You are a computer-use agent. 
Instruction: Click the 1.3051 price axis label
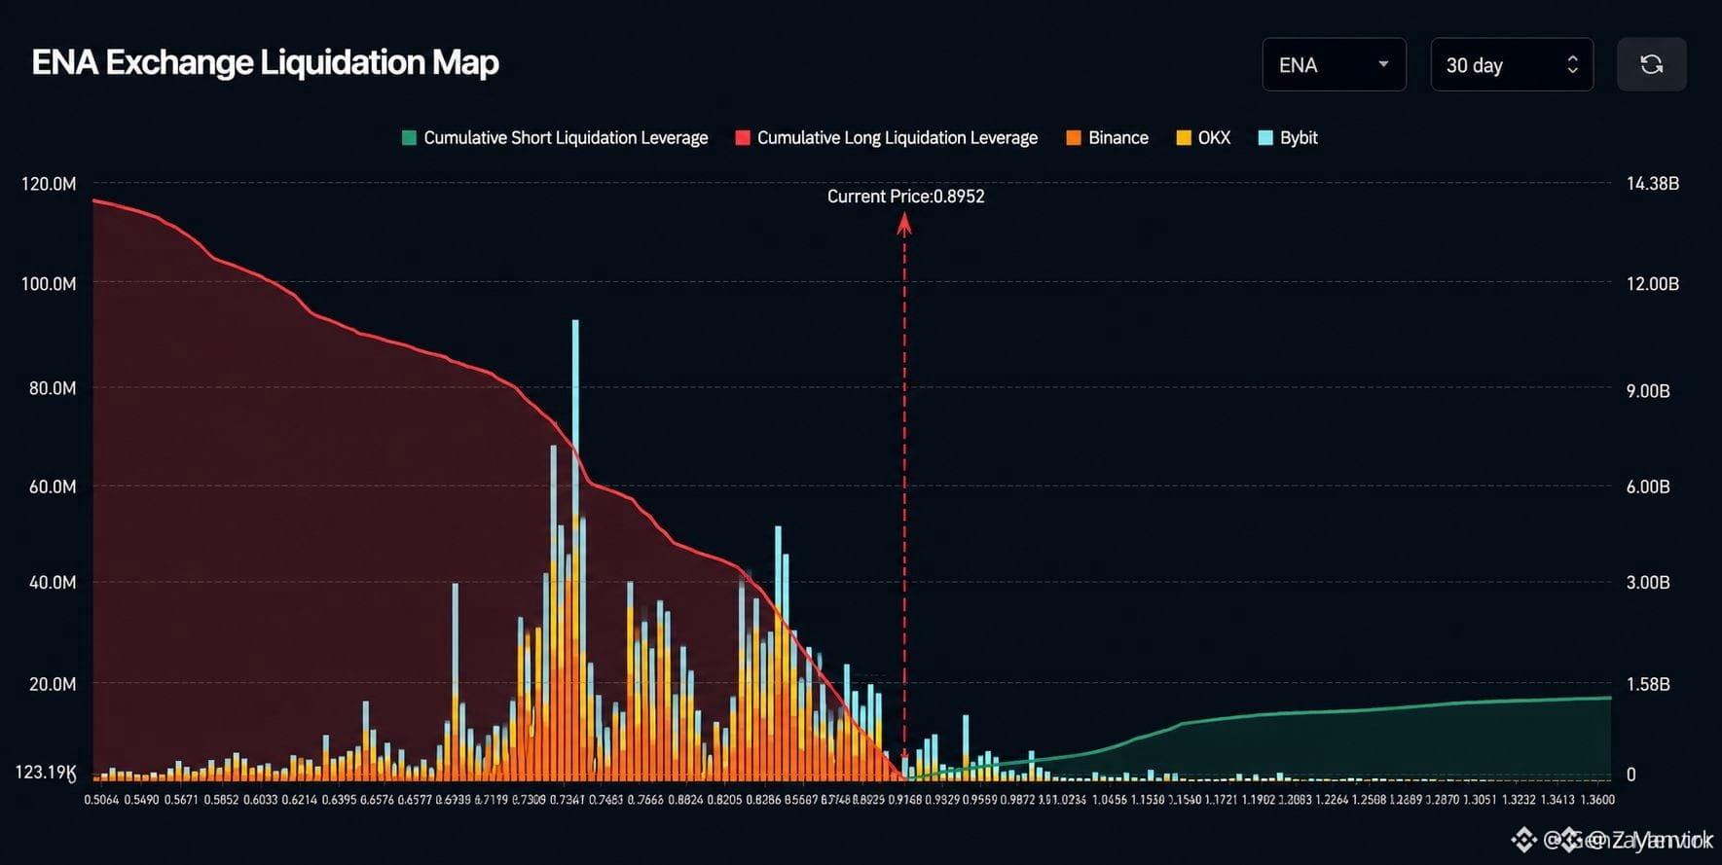(1480, 800)
